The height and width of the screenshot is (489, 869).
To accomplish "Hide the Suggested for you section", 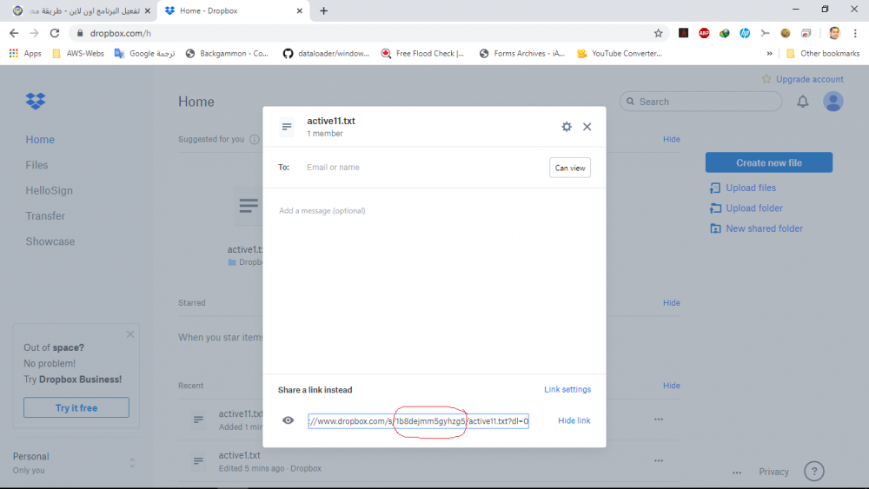I will click(671, 139).
